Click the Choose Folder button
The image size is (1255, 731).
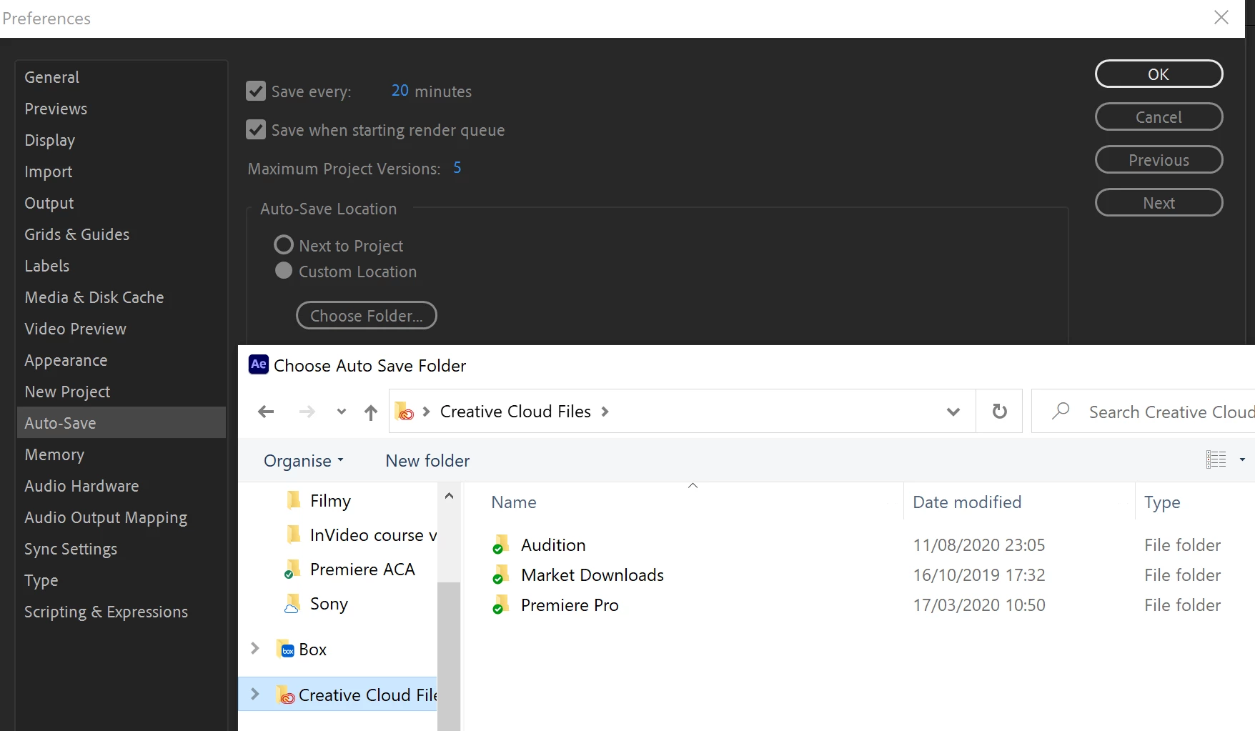pyautogui.click(x=367, y=315)
